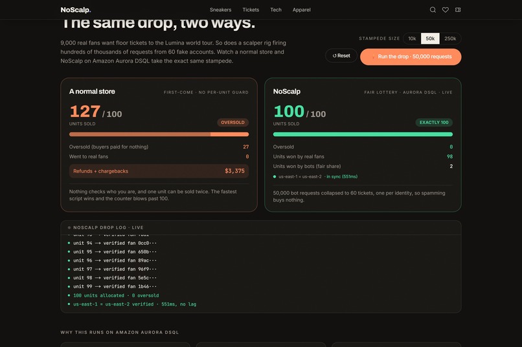This screenshot has height=347, width=522.
Task: Open the search icon in header
Action: pos(433,10)
